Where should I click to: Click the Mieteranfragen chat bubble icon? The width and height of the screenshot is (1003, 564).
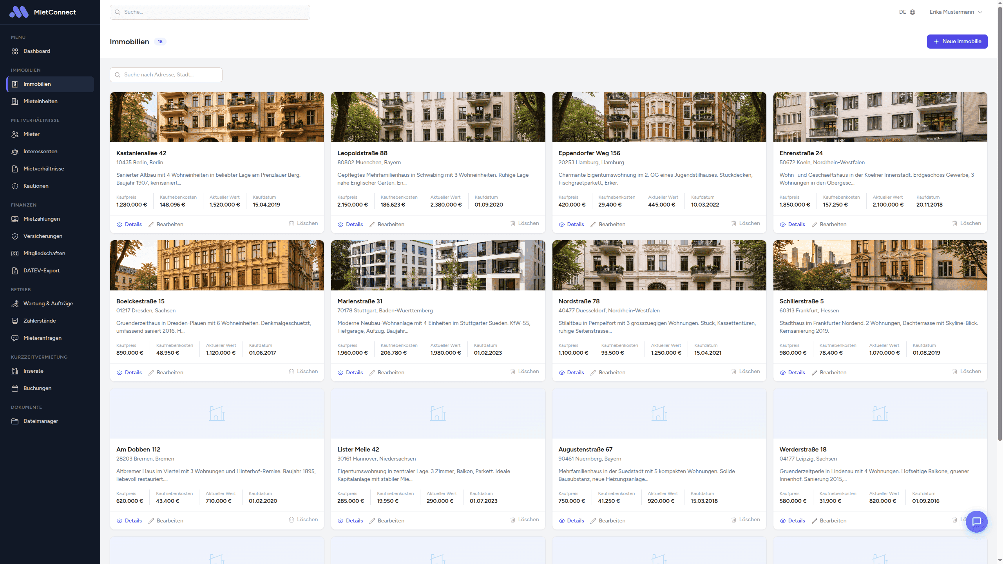click(x=15, y=338)
